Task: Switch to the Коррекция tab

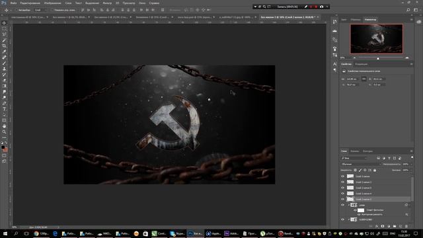Action: (x=362, y=64)
